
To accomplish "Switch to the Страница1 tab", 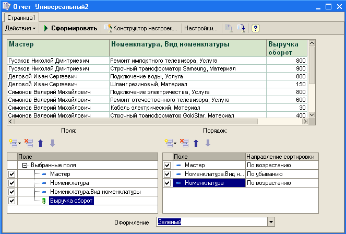I will [x=20, y=18].
